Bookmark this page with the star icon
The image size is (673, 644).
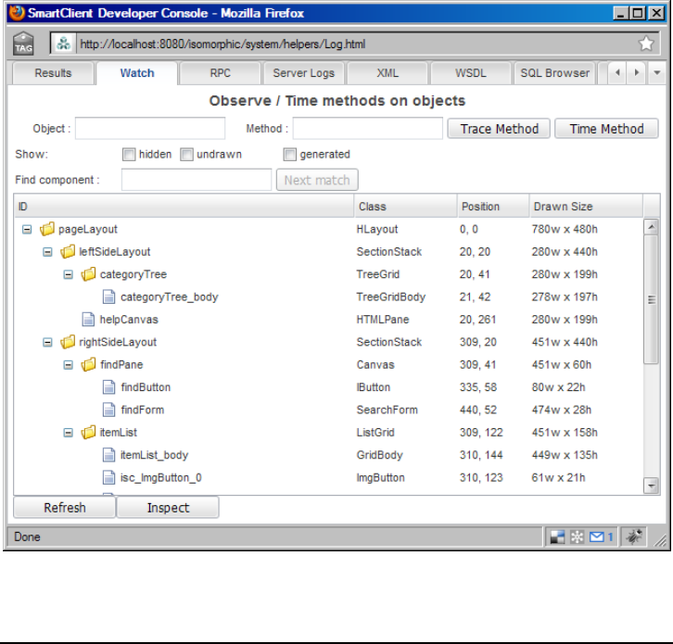(x=646, y=44)
